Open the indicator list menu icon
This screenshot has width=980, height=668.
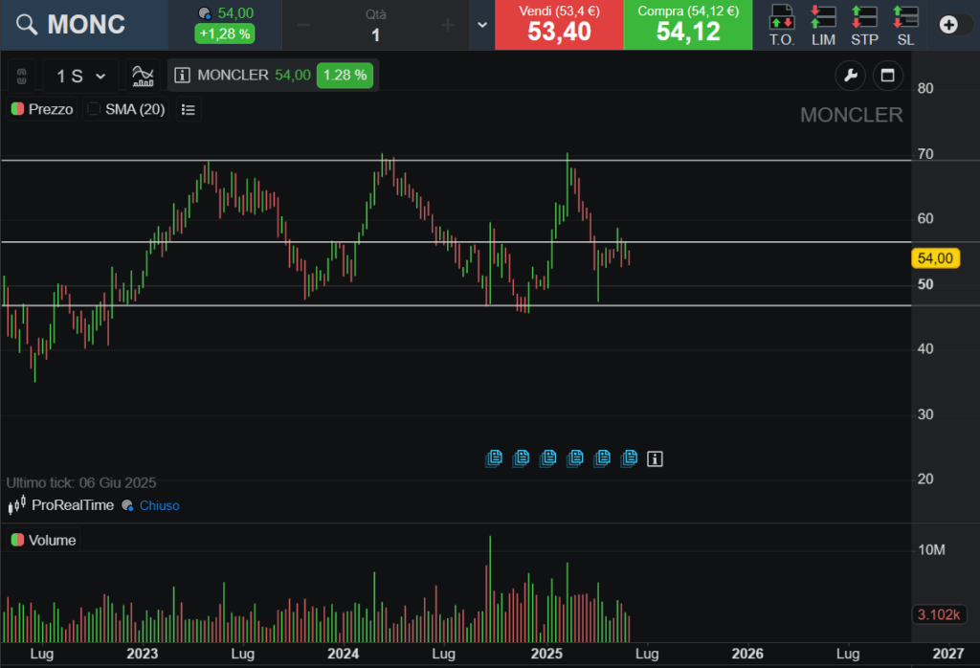click(189, 110)
